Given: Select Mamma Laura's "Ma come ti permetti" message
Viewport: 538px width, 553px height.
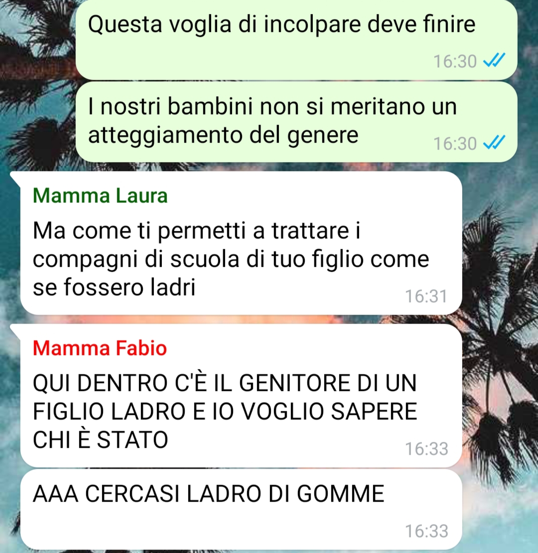Looking at the screenshot, I should (241, 243).
